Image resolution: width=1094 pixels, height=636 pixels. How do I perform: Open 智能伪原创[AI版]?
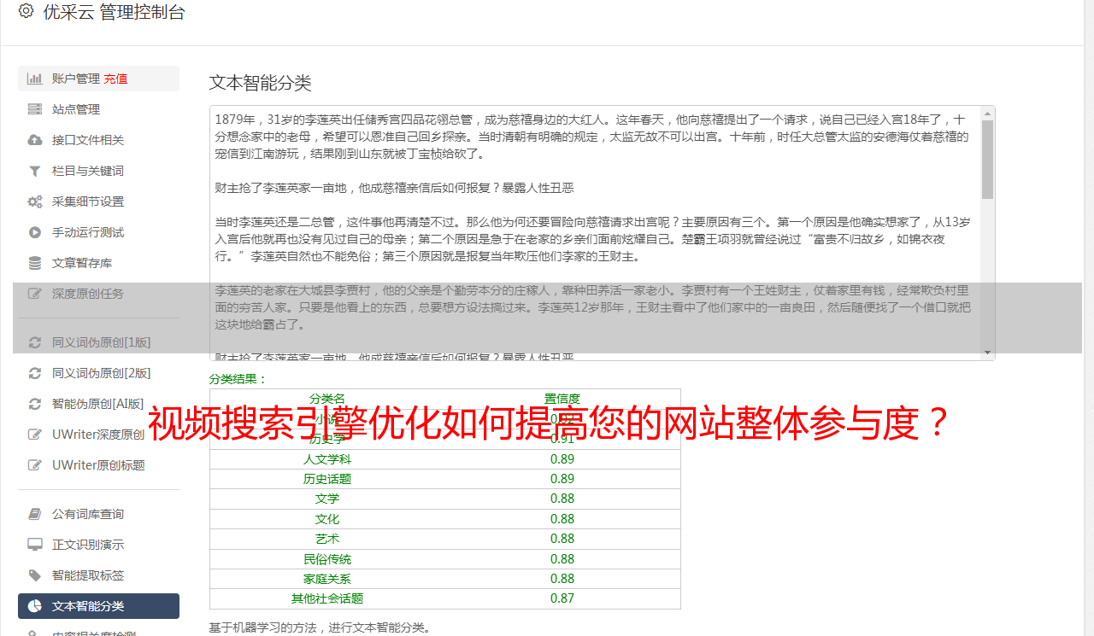[98, 404]
